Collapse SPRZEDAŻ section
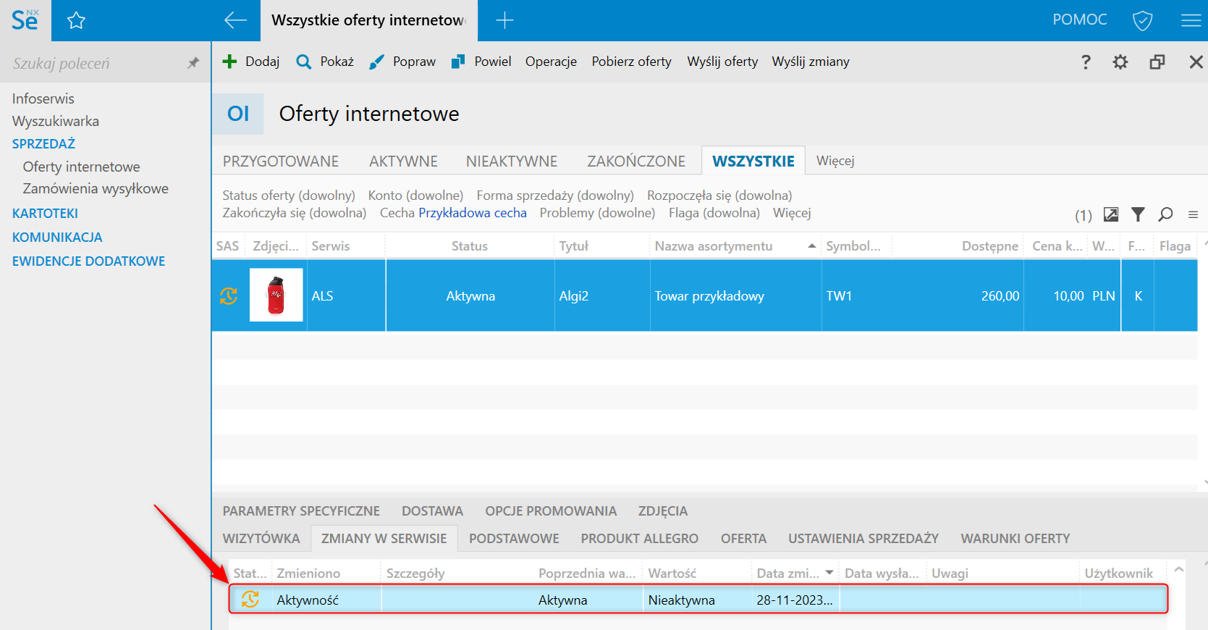 (43, 143)
